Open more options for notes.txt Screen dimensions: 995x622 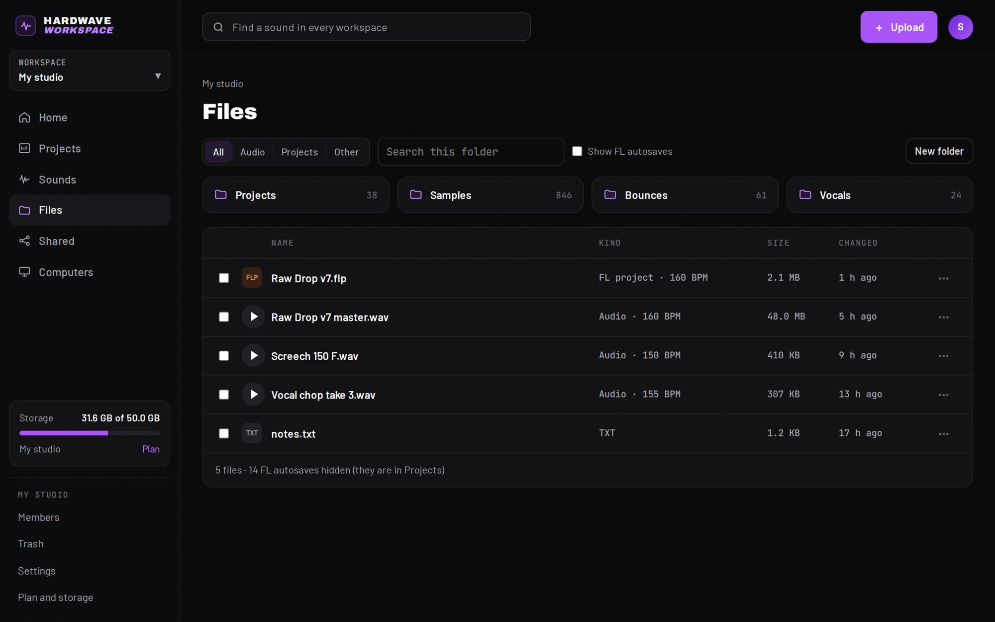pyautogui.click(x=943, y=433)
